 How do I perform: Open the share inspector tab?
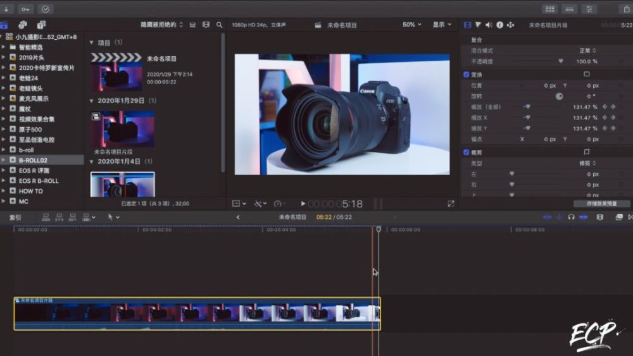pos(510,25)
